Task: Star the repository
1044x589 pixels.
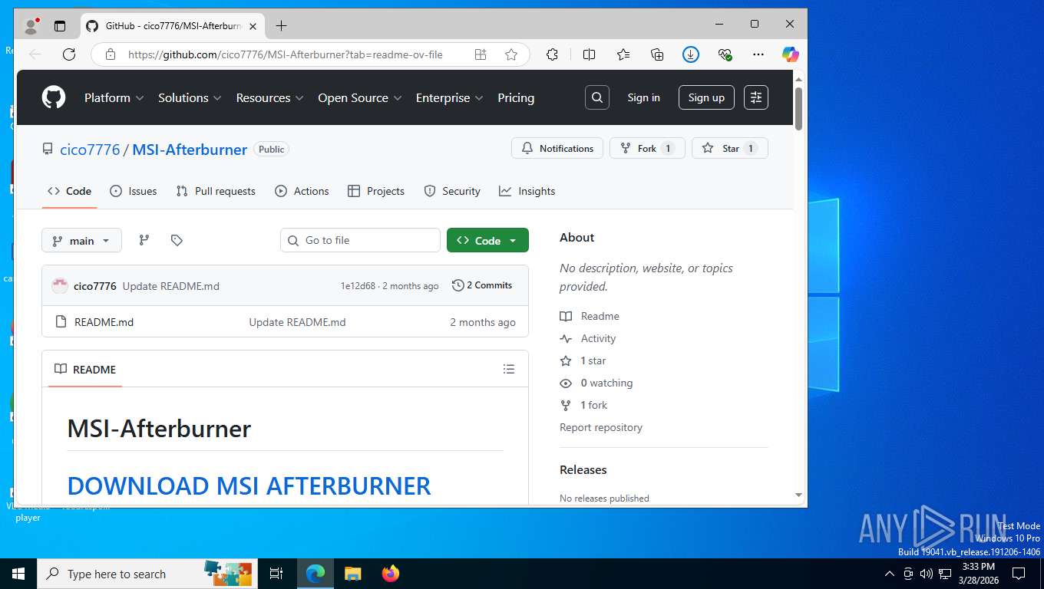Action: pos(729,148)
